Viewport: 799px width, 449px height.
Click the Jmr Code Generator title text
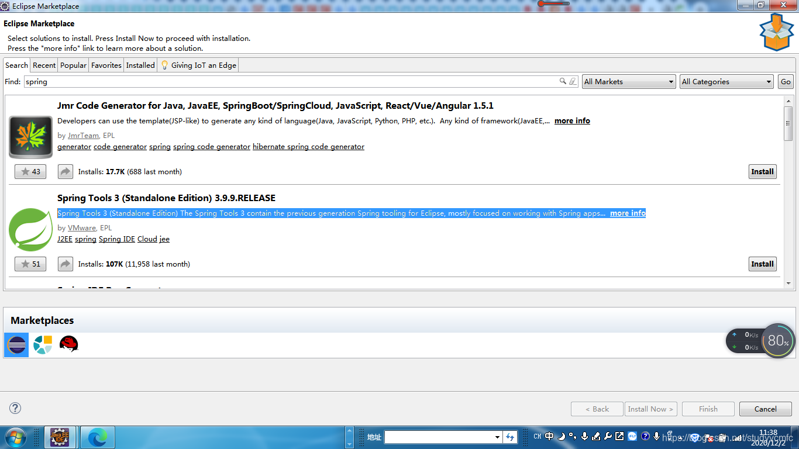coord(275,106)
